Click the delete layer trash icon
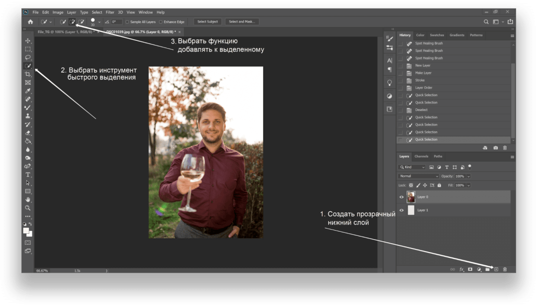 (x=505, y=269)
